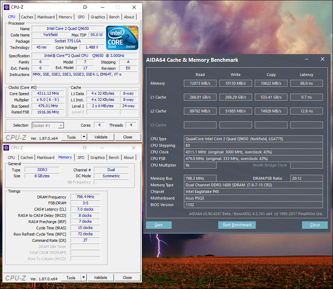Click the Rated FSB 1916.06 MHz value
The height and width of the screenshot is (289, 333).
(x=48, y=112)
